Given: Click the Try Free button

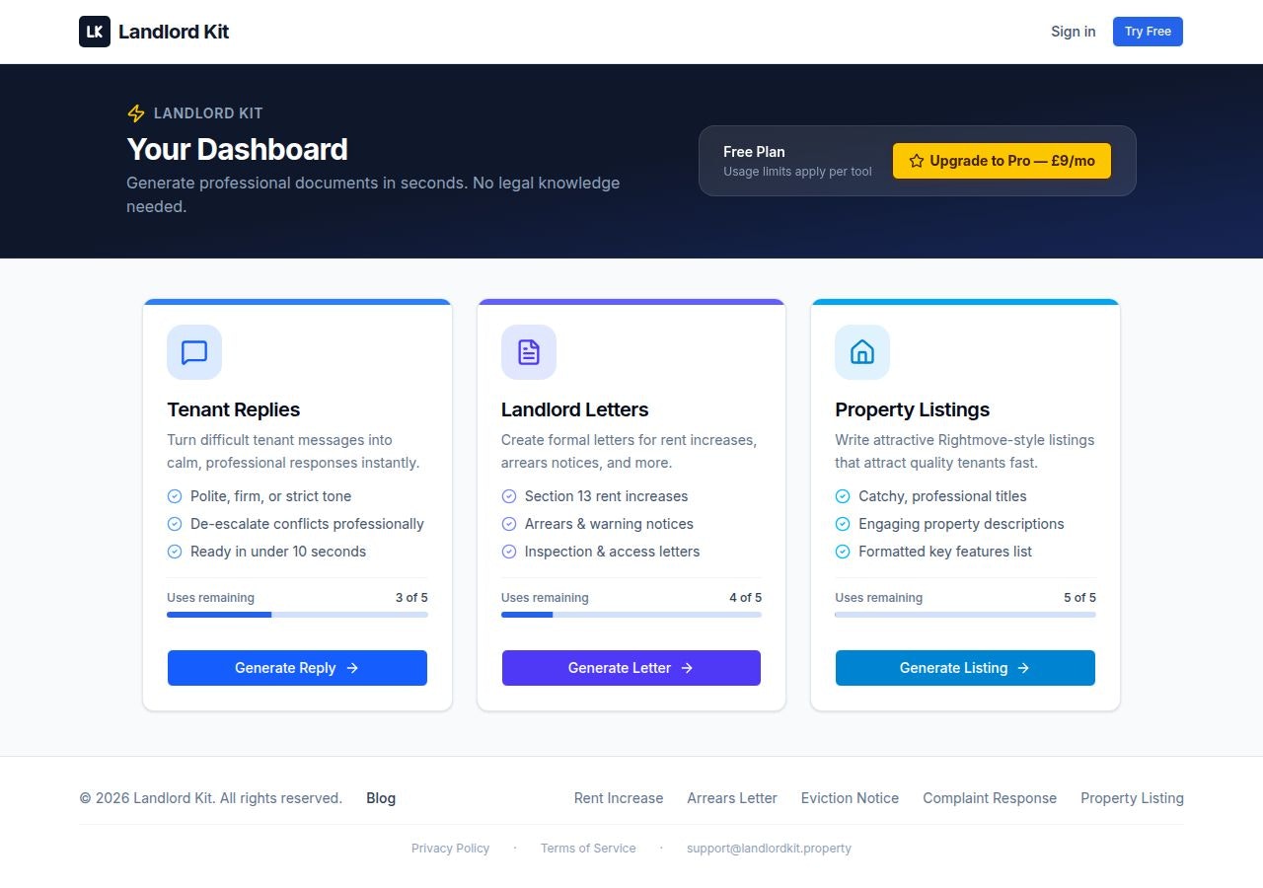Looking at the screenshot, I should click(x=1148, y=32).
